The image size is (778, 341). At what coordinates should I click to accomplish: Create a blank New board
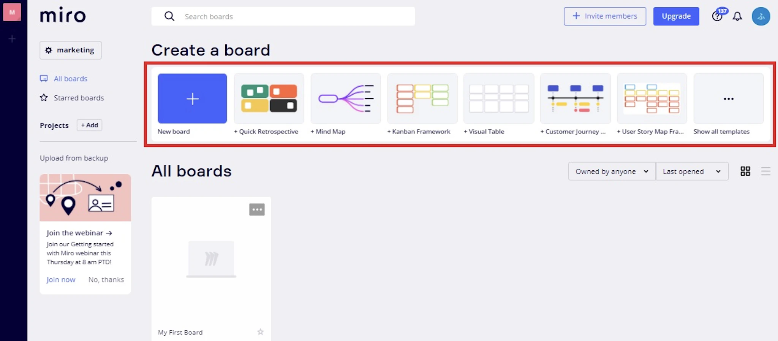[192, 99]
